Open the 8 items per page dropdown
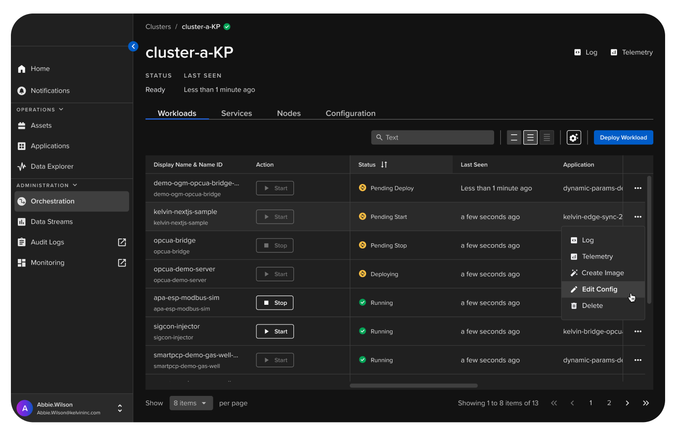Image resolution: width=676 pixels, height=436 pixels. (x=191, y=403)
